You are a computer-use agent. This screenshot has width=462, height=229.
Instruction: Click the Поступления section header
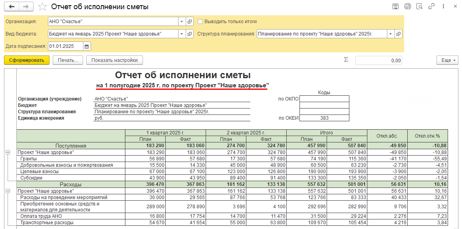[71, 146]
